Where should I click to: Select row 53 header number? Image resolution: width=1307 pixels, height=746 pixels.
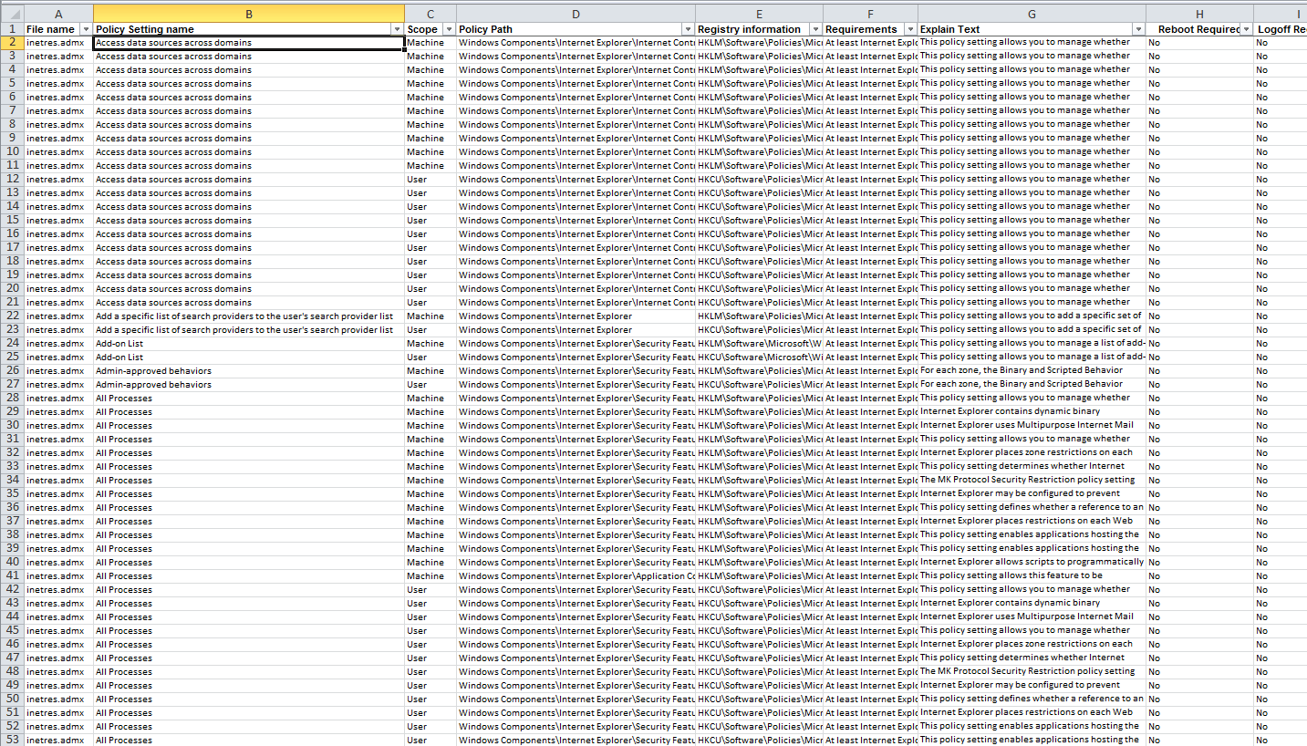12,740
